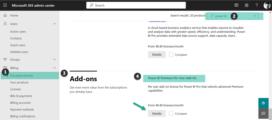Click the Billing label in sidebar
Screen dimensions: 272x120
(14, 68)
